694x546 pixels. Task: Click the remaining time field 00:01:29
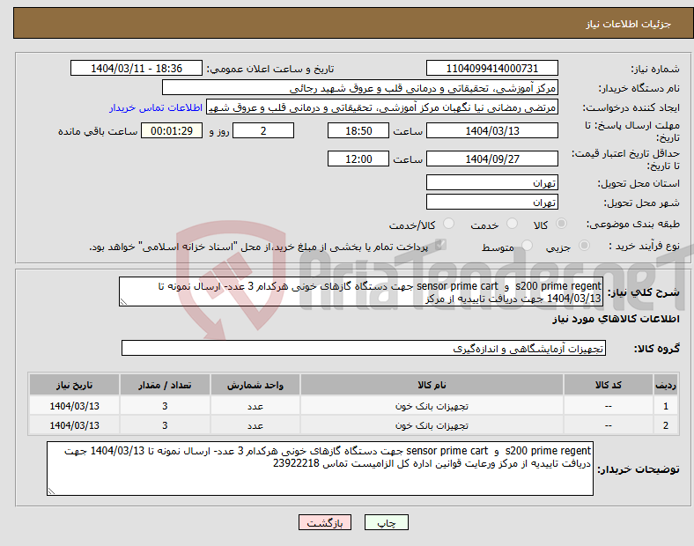(x=172, y=130)
